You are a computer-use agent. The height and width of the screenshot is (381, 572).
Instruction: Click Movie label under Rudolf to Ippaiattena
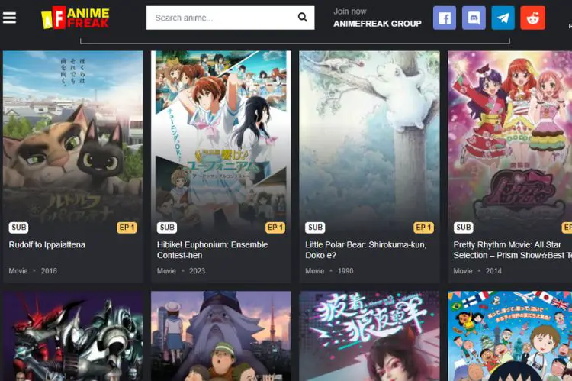coord(18,271)
